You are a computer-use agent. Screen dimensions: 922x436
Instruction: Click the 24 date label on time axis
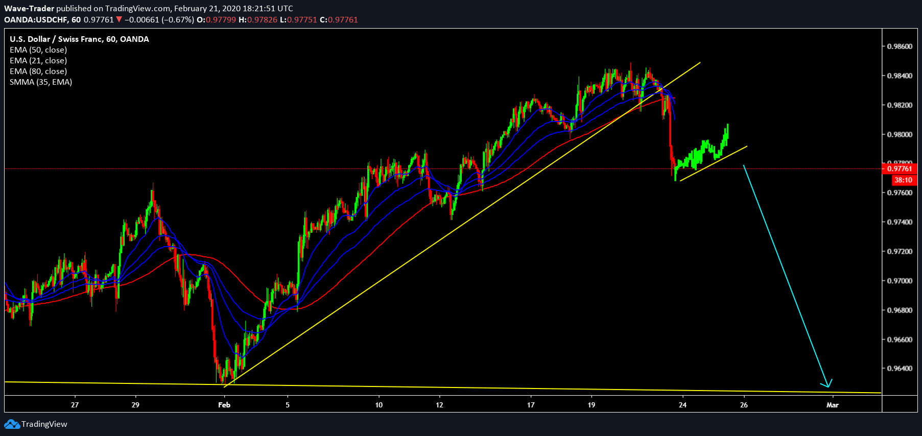tap(682, 405)
